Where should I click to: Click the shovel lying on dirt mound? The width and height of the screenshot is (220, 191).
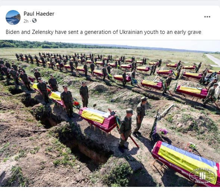tap(119, 96)
